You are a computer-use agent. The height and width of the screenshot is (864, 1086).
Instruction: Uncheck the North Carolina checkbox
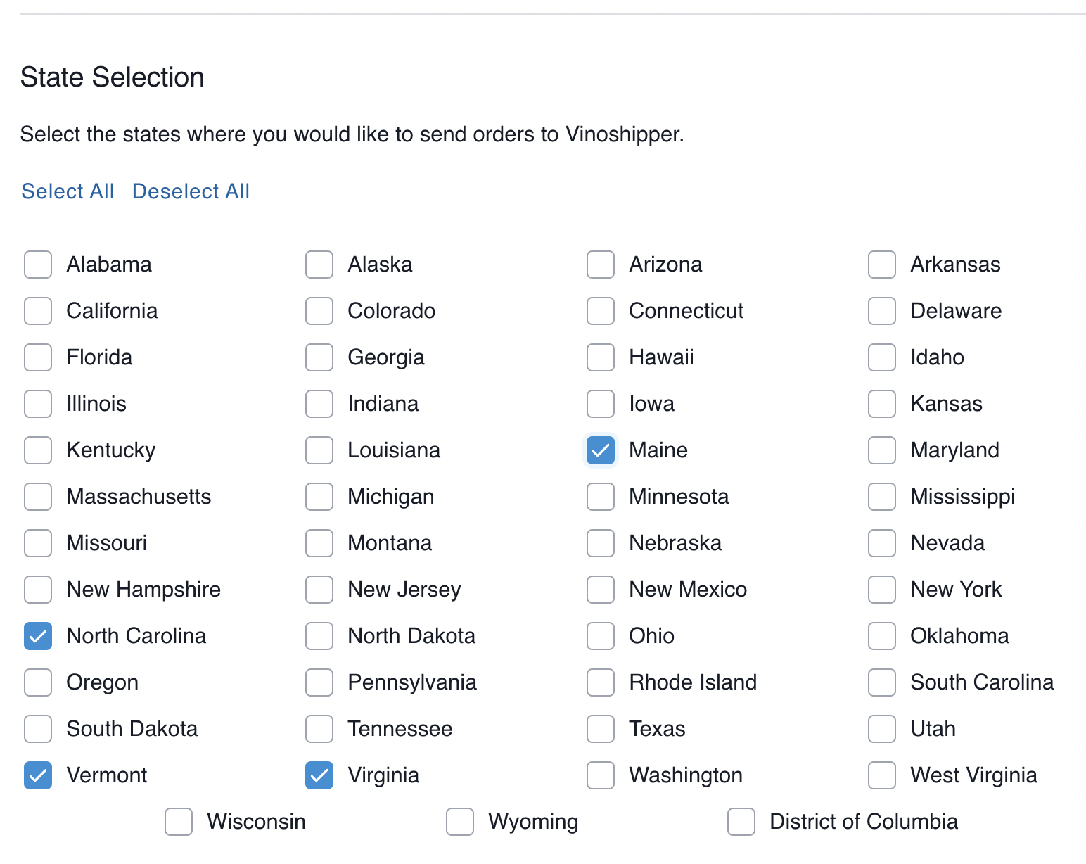coord(38,636)
